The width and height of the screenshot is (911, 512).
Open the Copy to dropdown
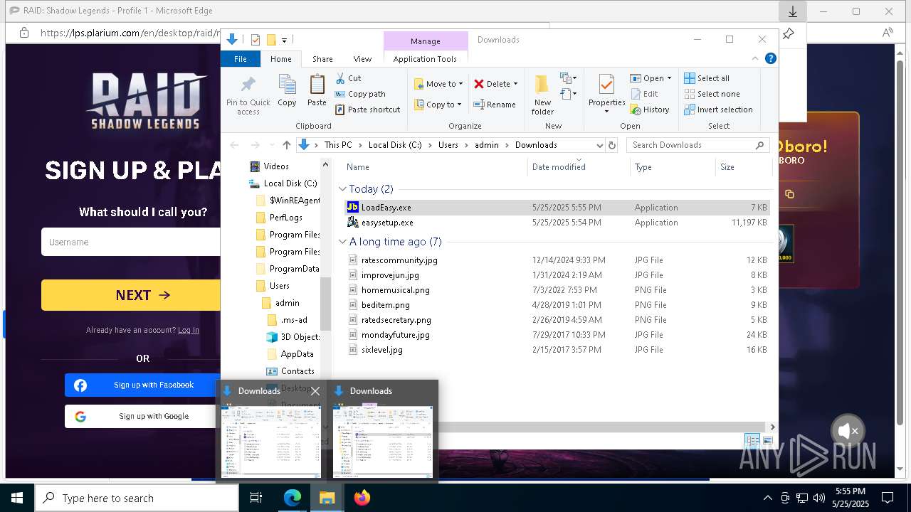(438, 105)
